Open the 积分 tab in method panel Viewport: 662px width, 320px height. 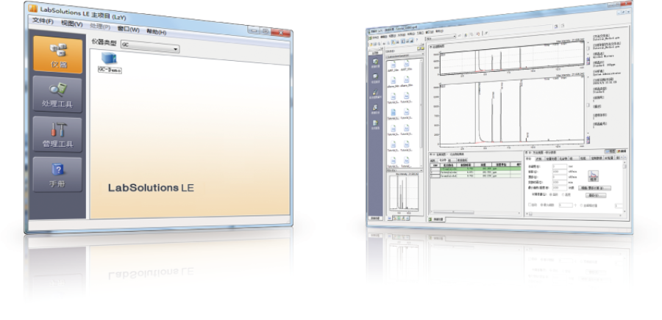528,159
